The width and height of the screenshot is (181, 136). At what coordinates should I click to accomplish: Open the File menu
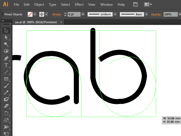16,5
